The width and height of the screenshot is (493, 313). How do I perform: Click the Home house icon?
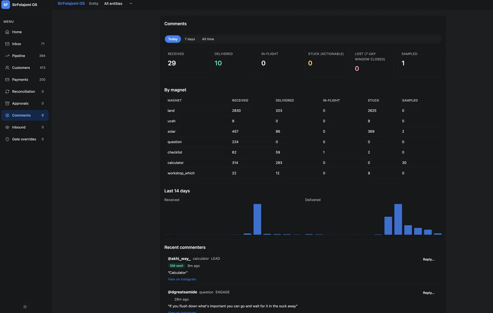pyautogui.click(x=7, y=32)
